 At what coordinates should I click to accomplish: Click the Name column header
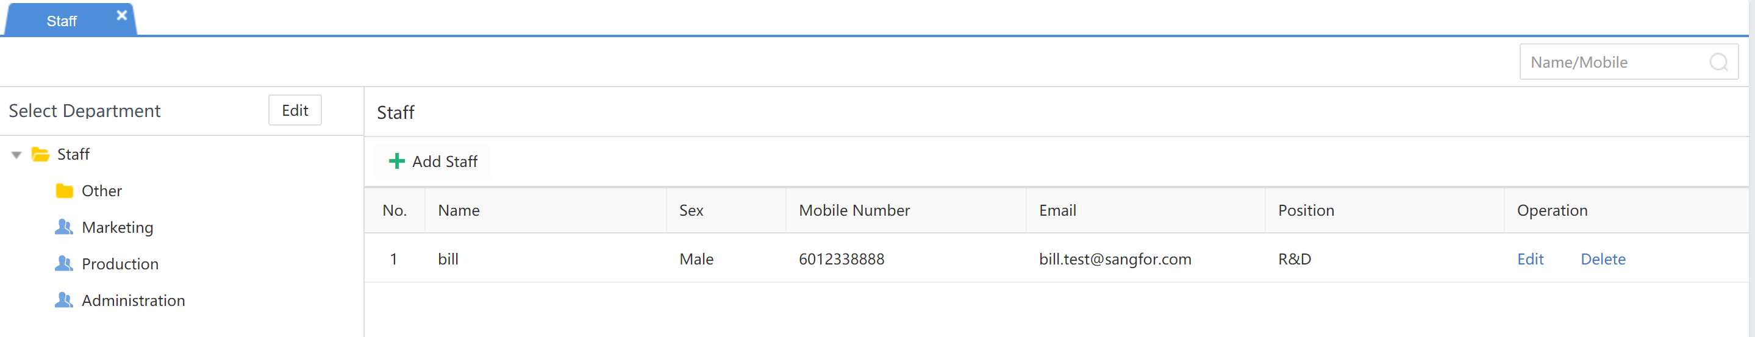[x=459, y=211]
